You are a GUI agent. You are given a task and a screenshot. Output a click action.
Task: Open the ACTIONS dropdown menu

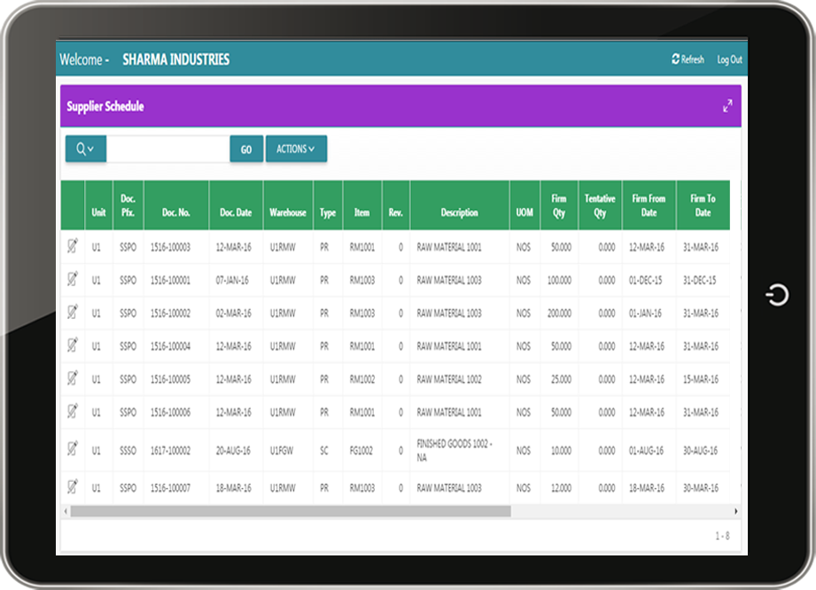[296, 149]
